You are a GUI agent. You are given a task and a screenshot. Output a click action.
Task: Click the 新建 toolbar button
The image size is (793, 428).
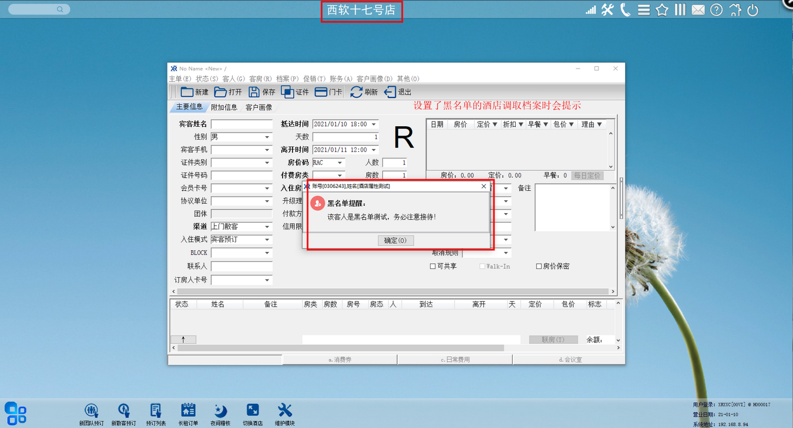tap(194, 92)
